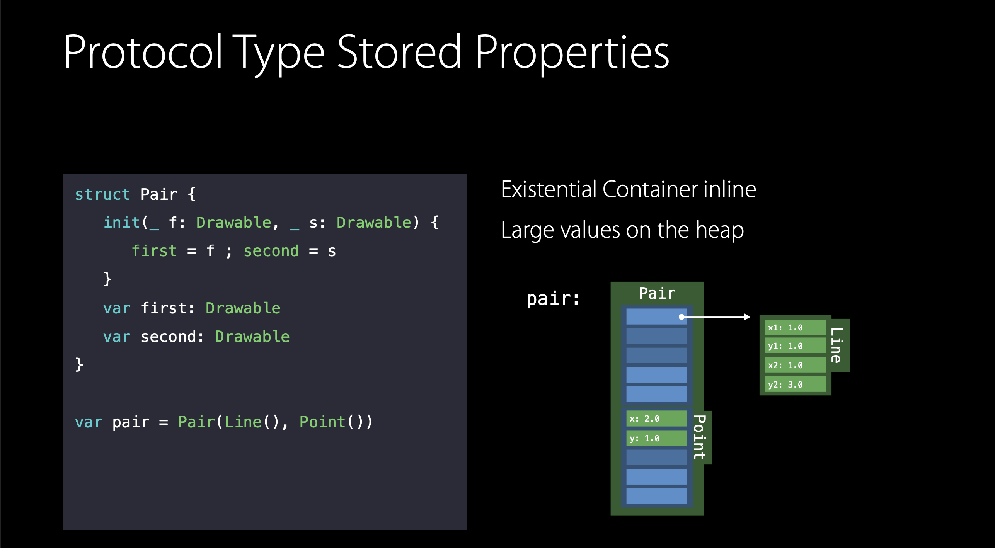Screen dimensions: 995x548
Task: Click the 'pair:' label beside diagram
Action: (x=553, y=299)
